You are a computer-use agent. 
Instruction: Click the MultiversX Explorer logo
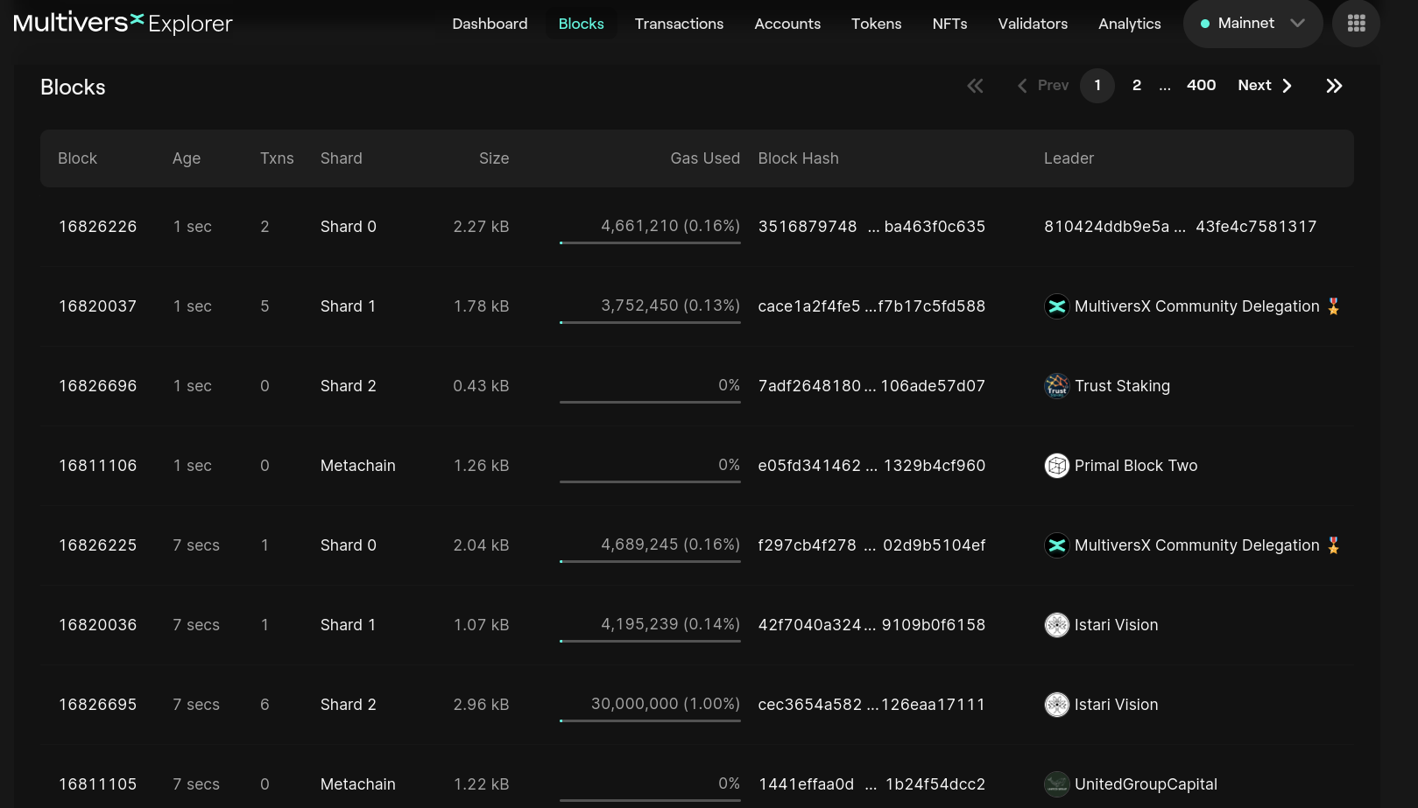coord(123,24)
